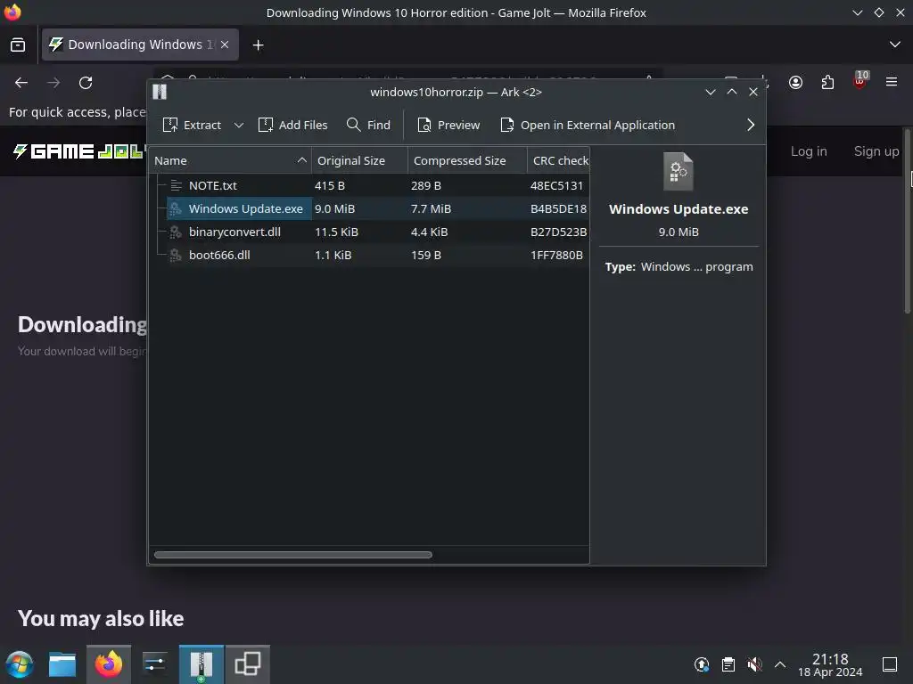Screen dimensions: 913x684
Task: Click Add Files in Ark toolbar
Action: [x=292, y=125]
